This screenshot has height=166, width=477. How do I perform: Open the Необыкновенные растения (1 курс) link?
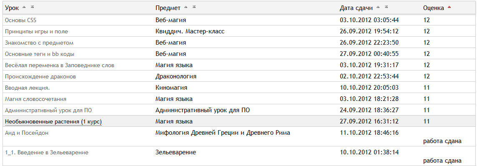pos(53,122)
